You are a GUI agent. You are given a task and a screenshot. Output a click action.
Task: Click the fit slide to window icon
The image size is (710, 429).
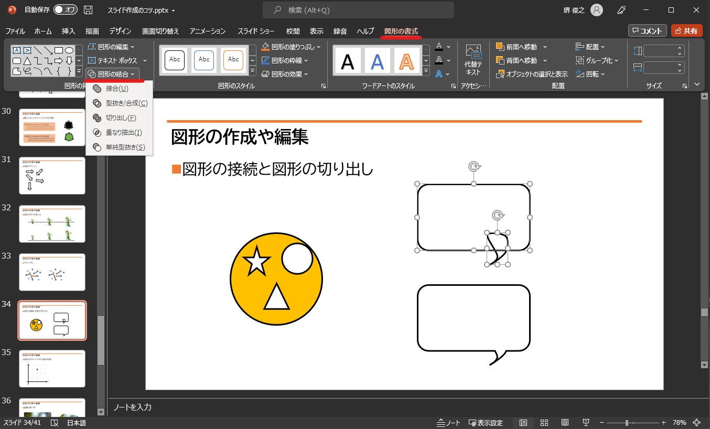(697, 423)
